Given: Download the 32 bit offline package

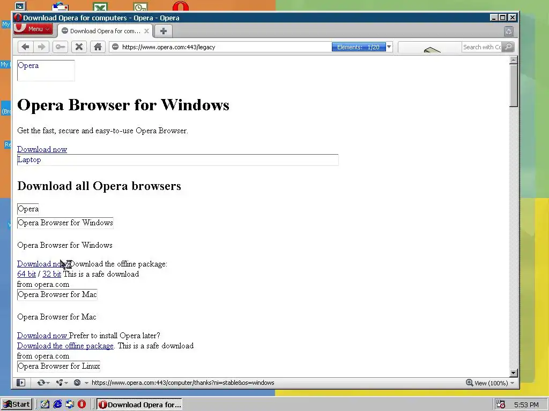Looking at the screenshot, I should coord(52,274).
